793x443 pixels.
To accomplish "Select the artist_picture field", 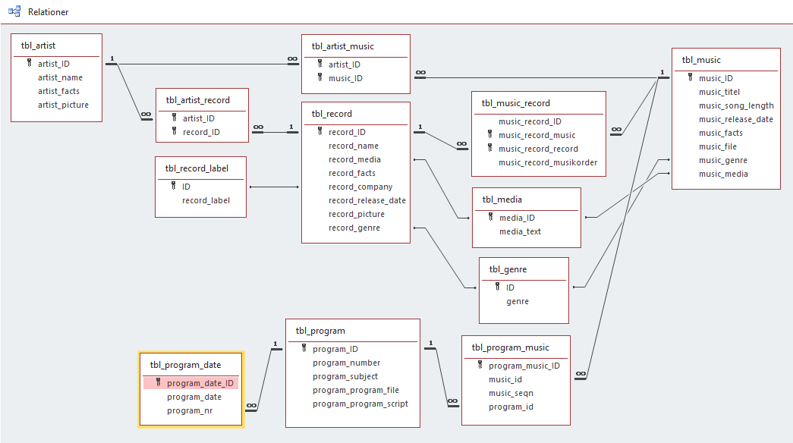I will pyautogui.click(x=63, y=105).
